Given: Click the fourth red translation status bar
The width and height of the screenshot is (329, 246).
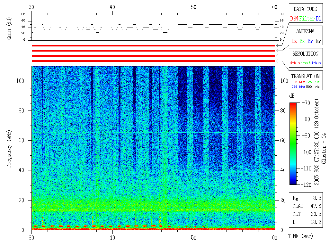Looking at the screenshot, I should pyautogui.click(x=153, y=61).
